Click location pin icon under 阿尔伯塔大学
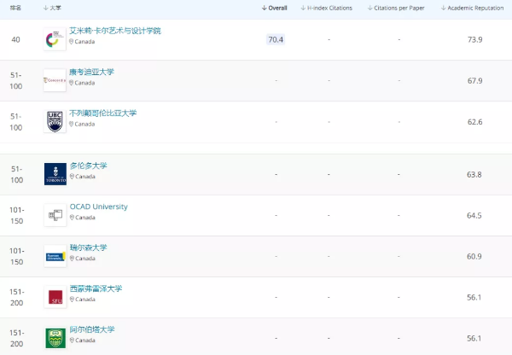This screenshot has width=512, height=355. pyautogui.click(x=72, y=340)
